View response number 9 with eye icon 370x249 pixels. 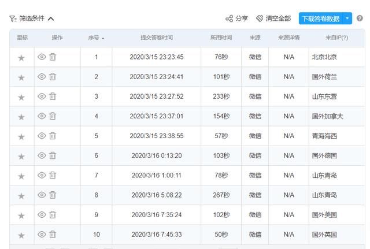pyautogui.click(x=42, y=214)
